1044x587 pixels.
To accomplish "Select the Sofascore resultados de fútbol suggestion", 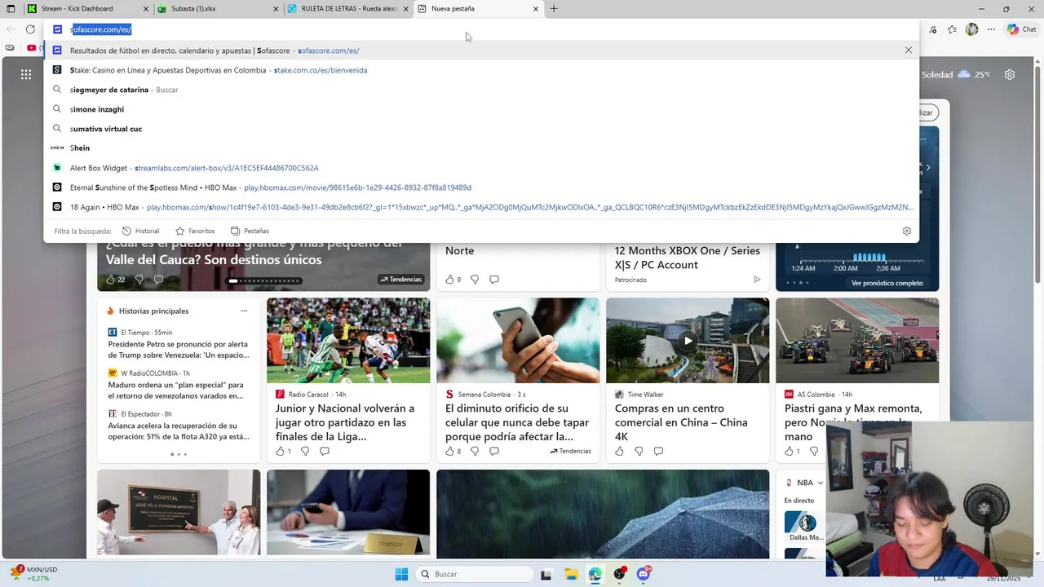I will (x=481, y=51).
